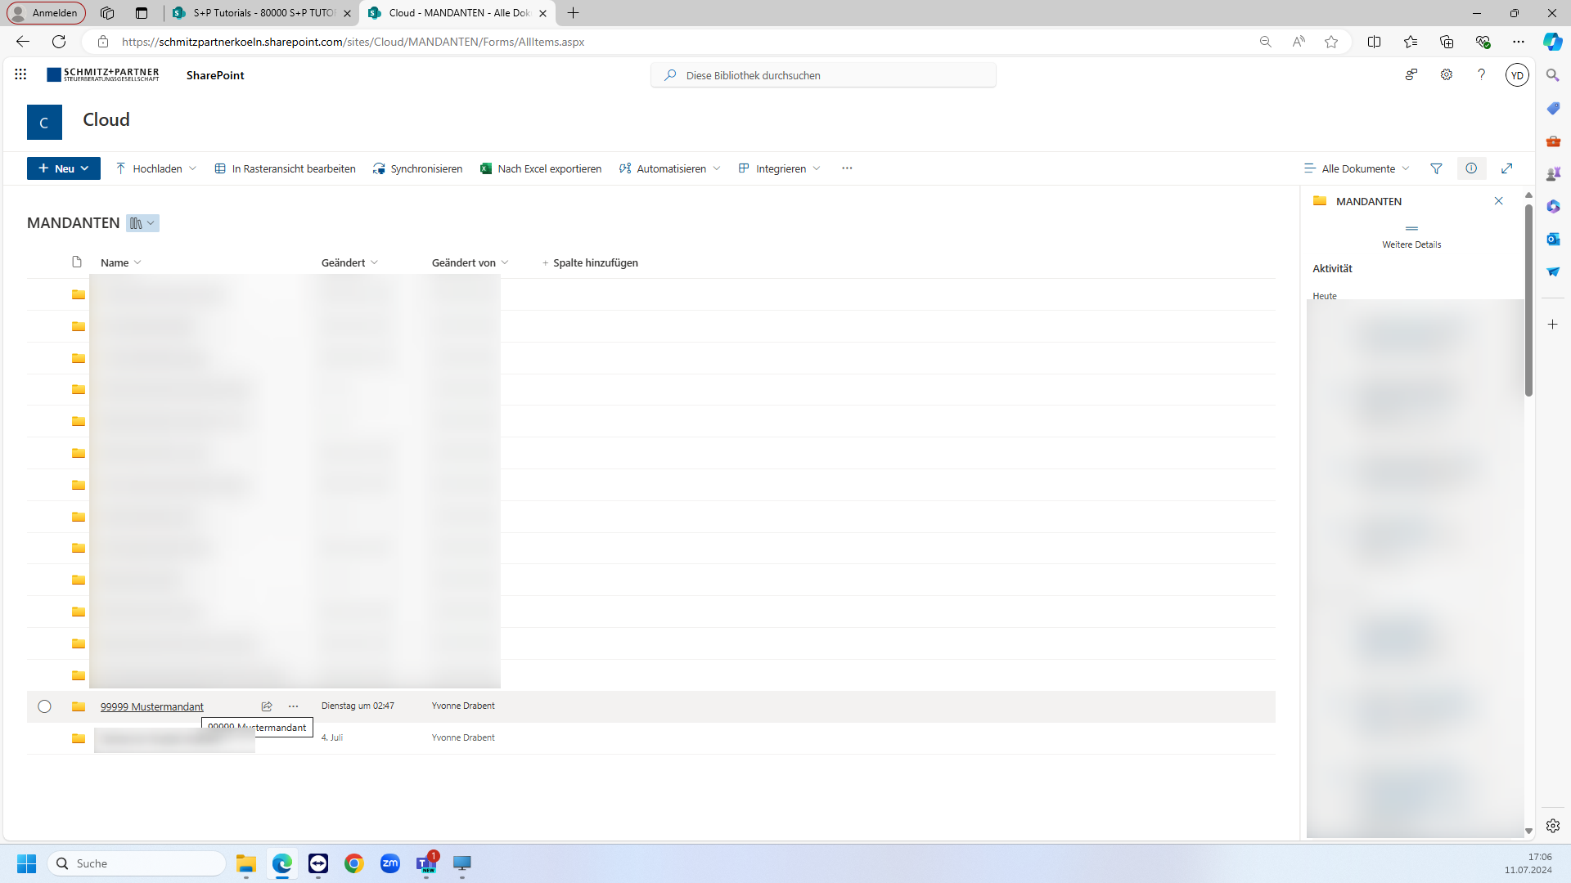This screenshot has height=883, width=1571.
Task: Click the help question mark icon
Action: (x=1481, y=74)
